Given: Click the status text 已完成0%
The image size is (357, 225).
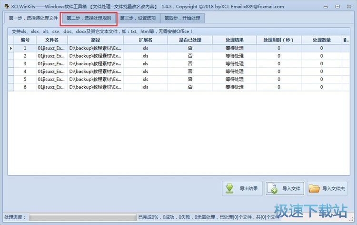Looking at the screenshot, I should point(148,217).
